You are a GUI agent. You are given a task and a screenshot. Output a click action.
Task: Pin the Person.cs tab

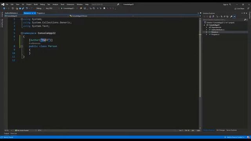click(x=33, y=13)
